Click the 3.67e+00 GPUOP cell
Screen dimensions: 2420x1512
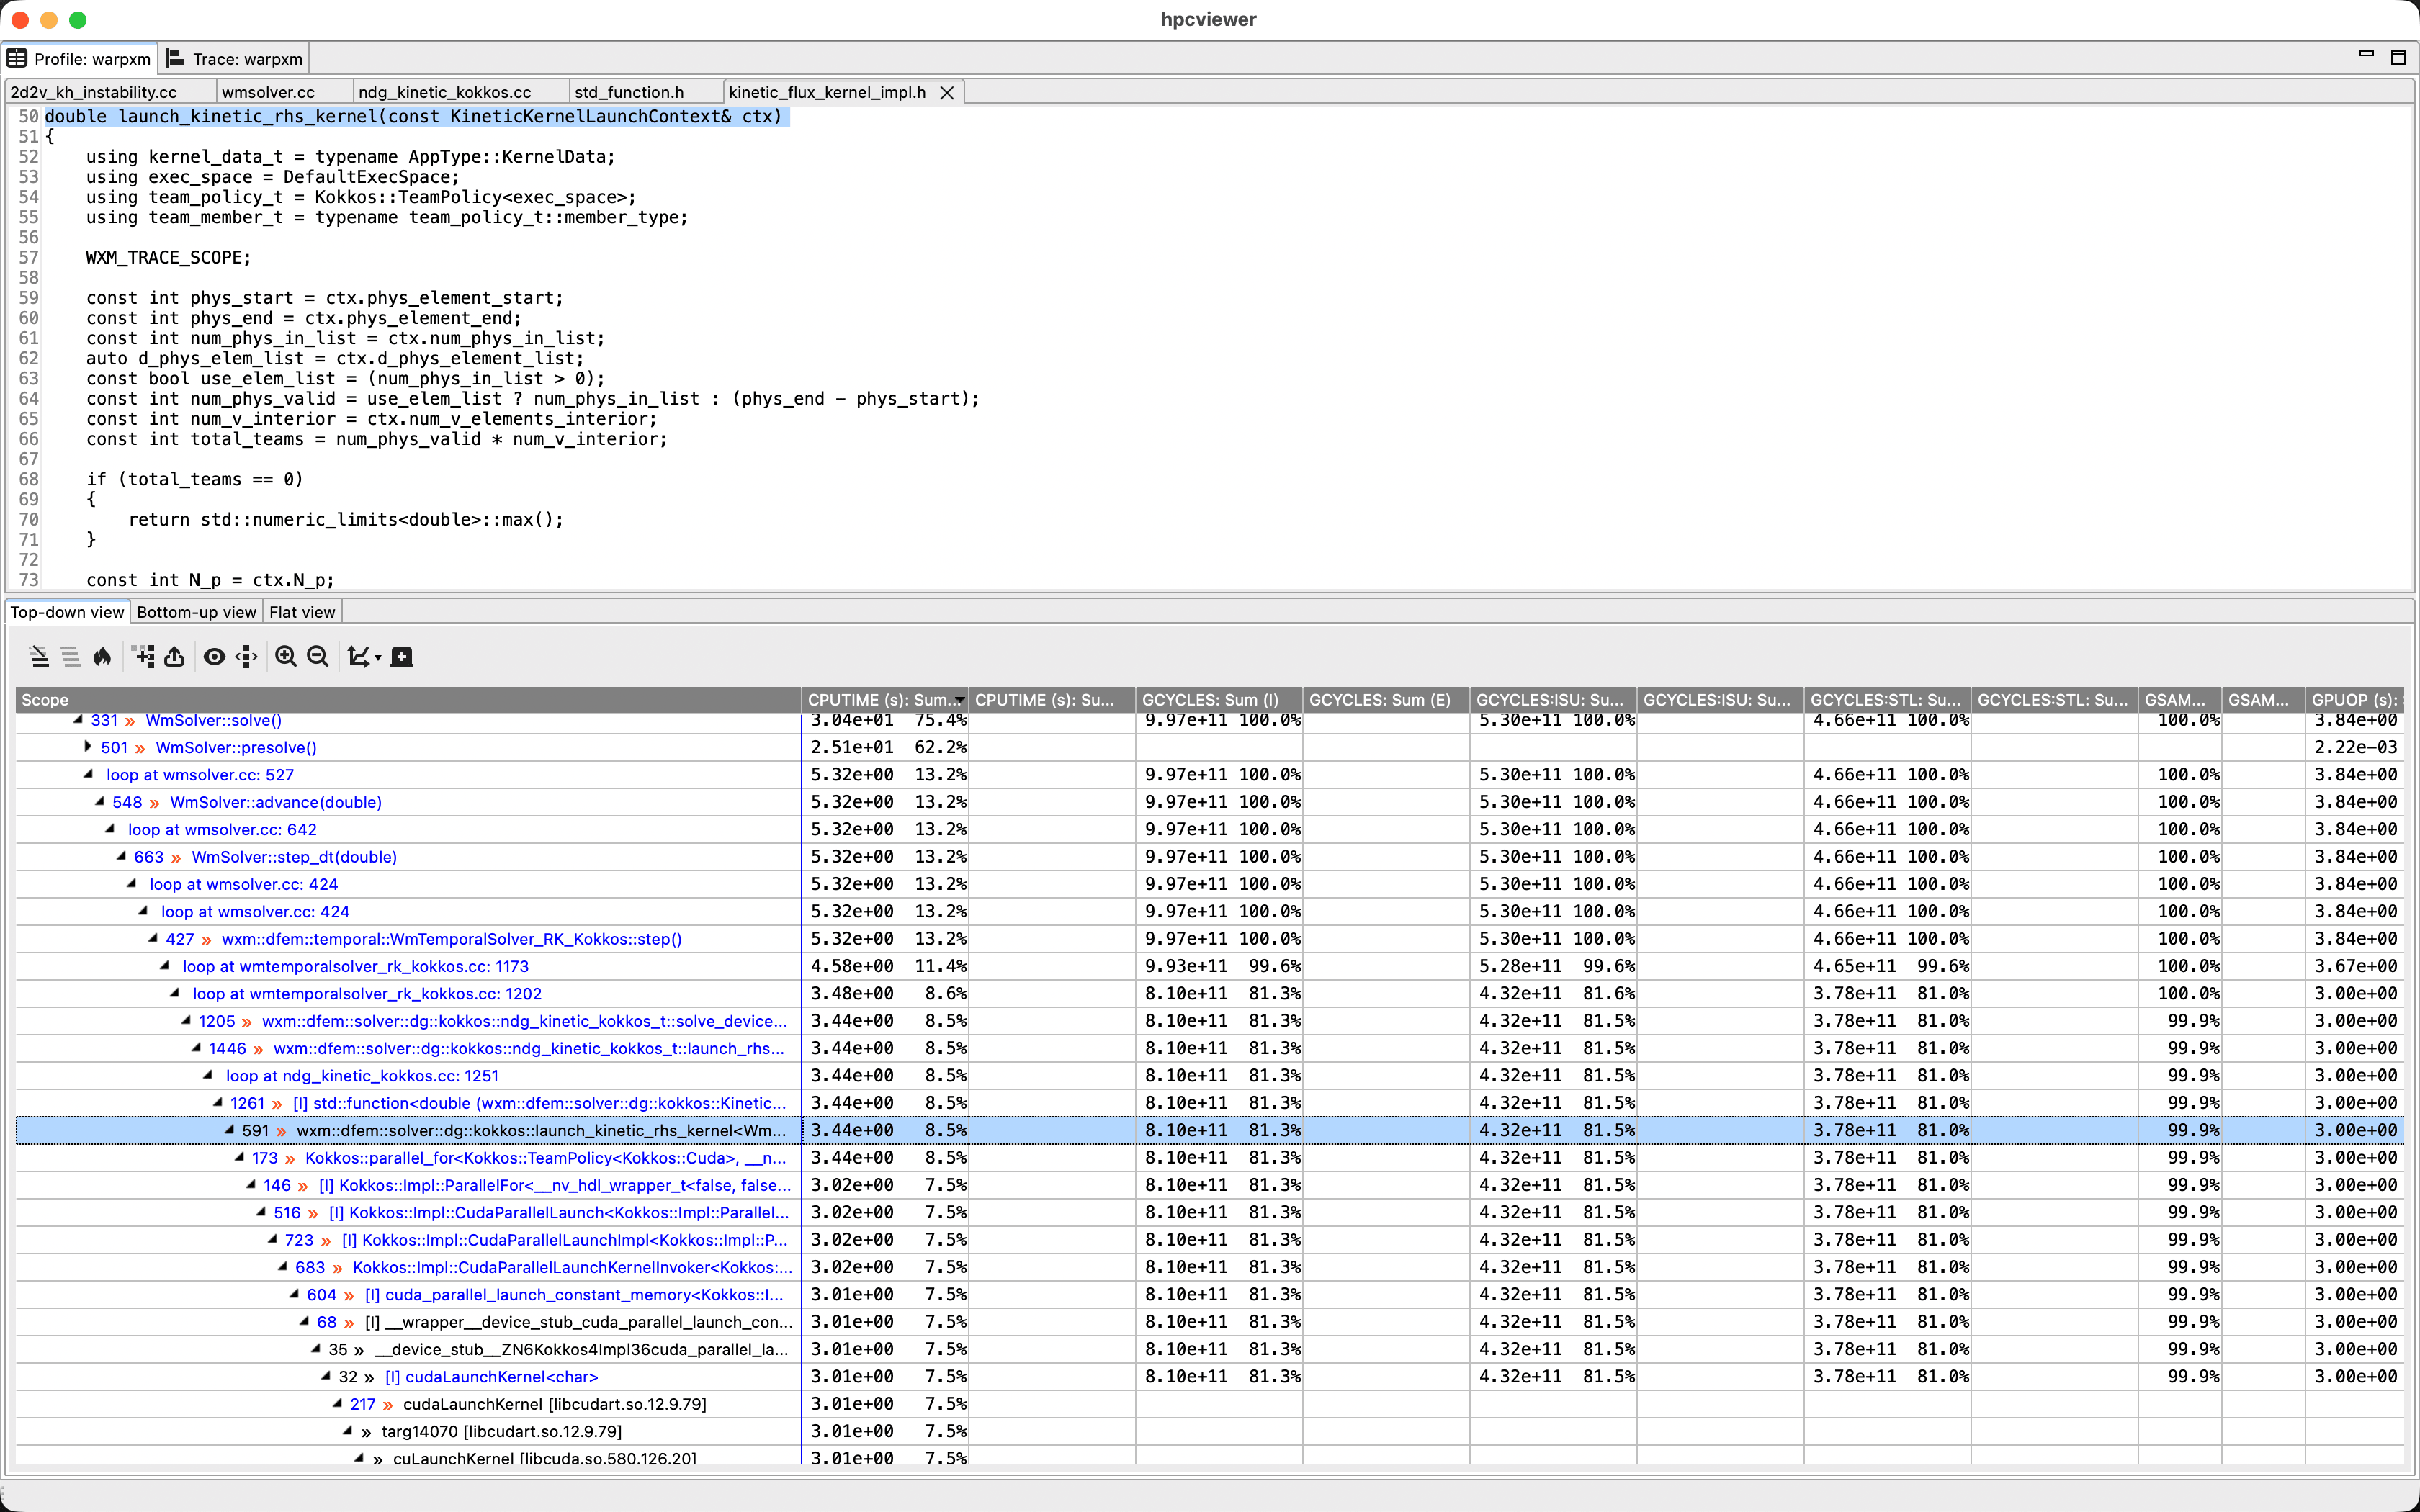2355,966
